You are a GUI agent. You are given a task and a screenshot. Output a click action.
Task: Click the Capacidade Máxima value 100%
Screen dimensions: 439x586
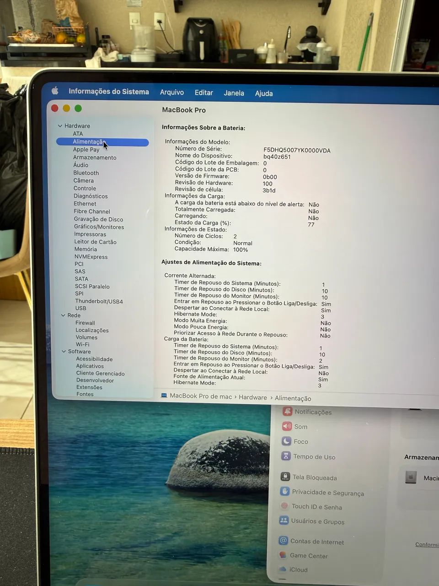(241, 250)
